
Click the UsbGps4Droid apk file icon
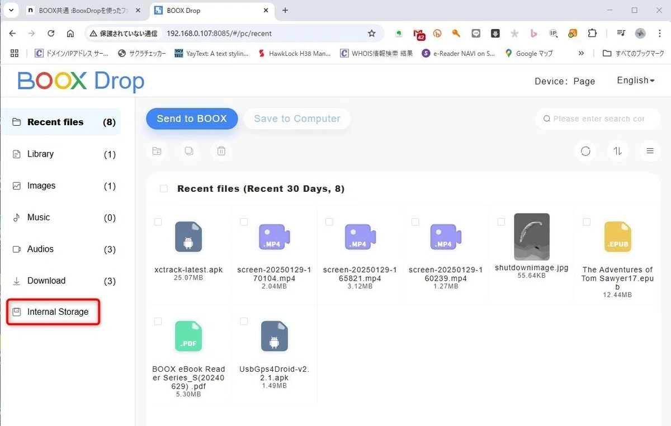click(x=274, y=336)
